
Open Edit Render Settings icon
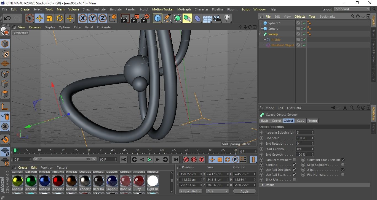click(x=145, y=18)
